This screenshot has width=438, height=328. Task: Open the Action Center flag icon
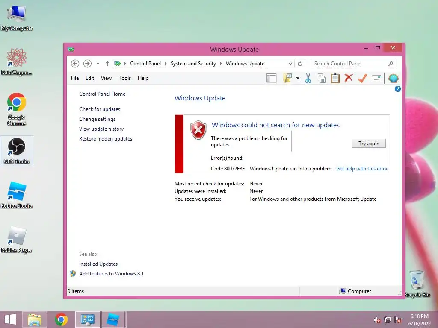398,320
